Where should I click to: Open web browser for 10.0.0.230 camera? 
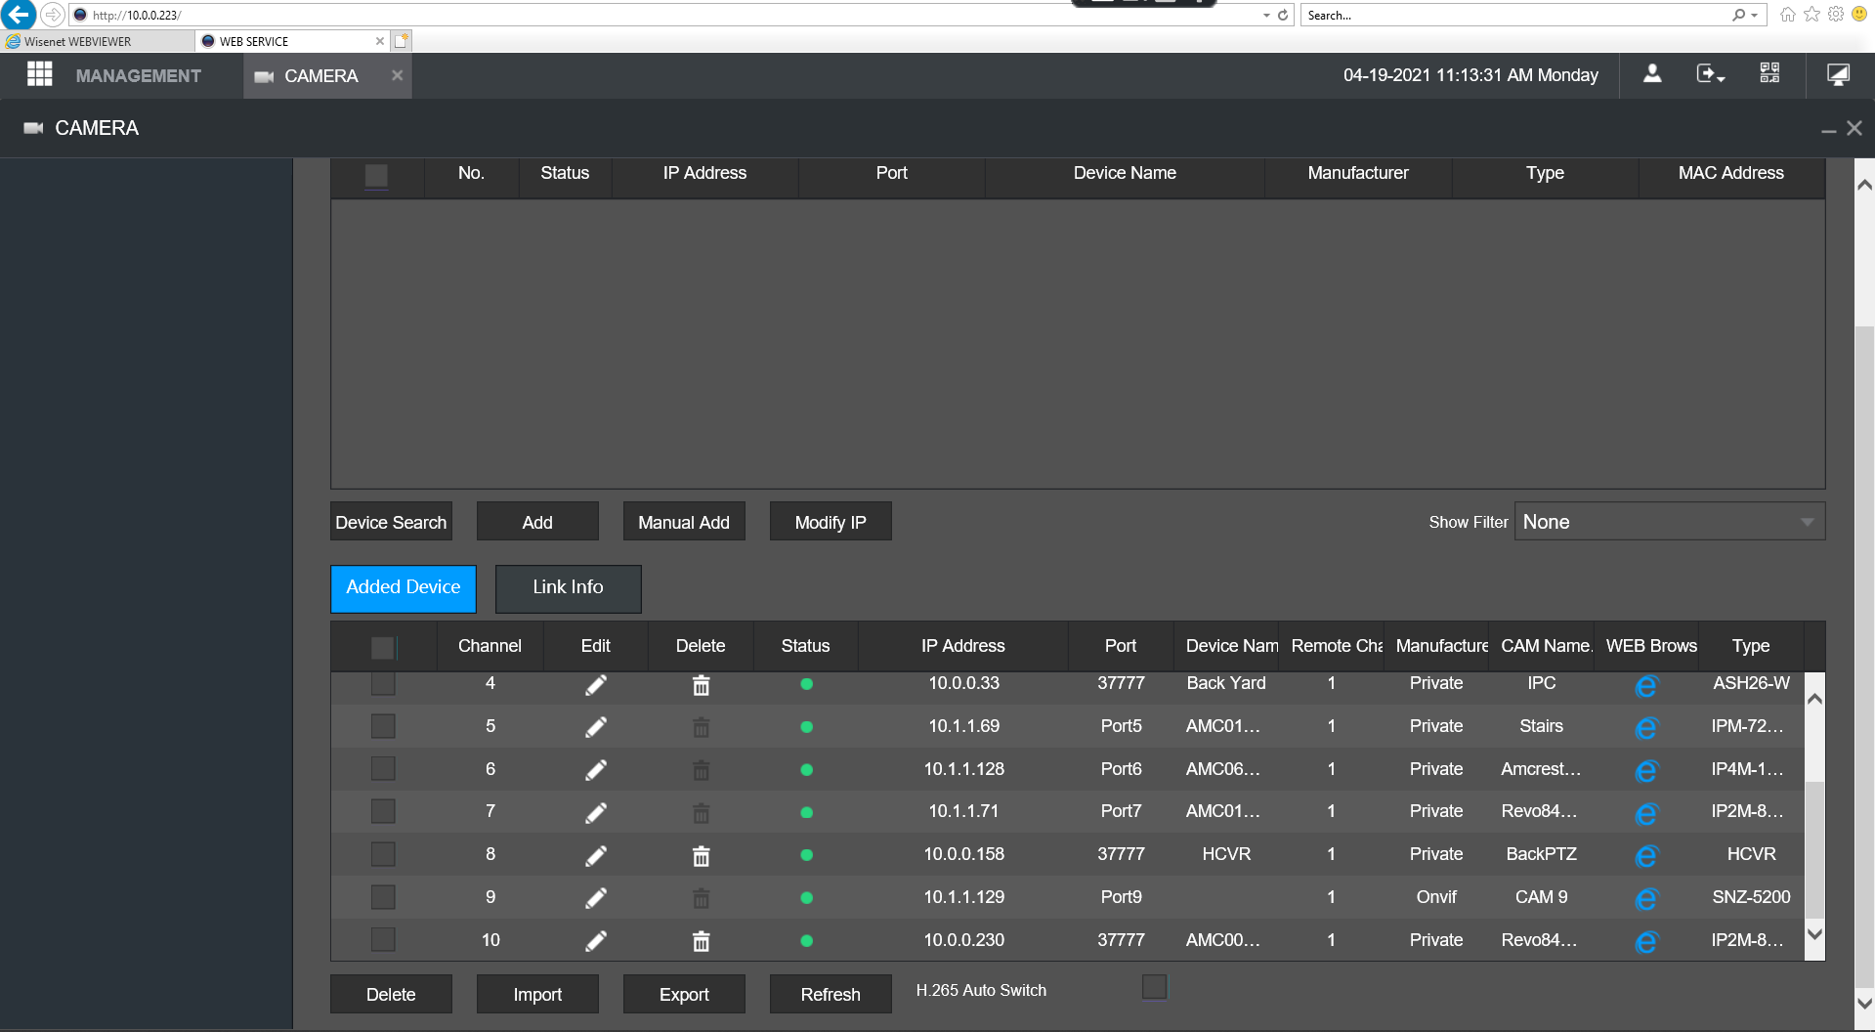(1646, 942)
